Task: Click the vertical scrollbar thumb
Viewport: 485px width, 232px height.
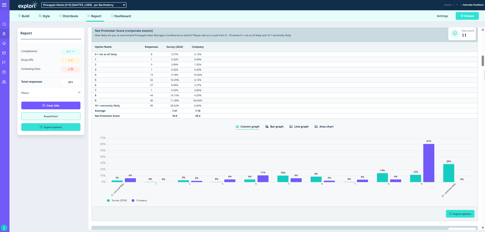Action: (483, 61)
